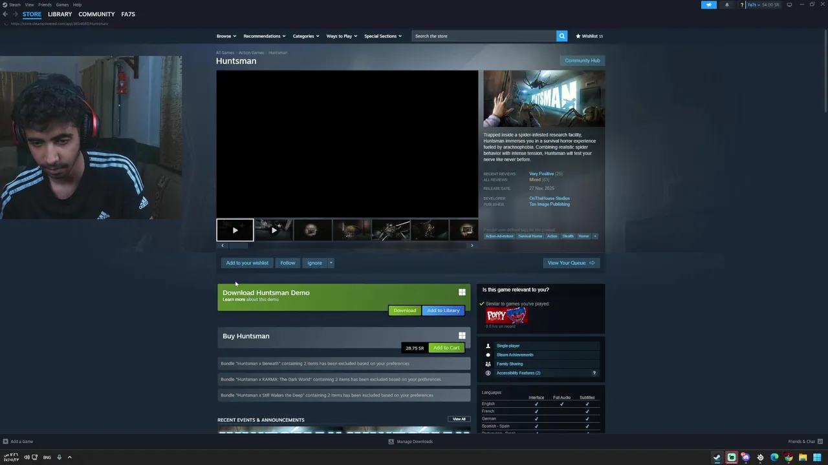The width and height of the screenshot is (828, 465).
Task: Click Add to your wishlist
Action: (x=247, y=263)
